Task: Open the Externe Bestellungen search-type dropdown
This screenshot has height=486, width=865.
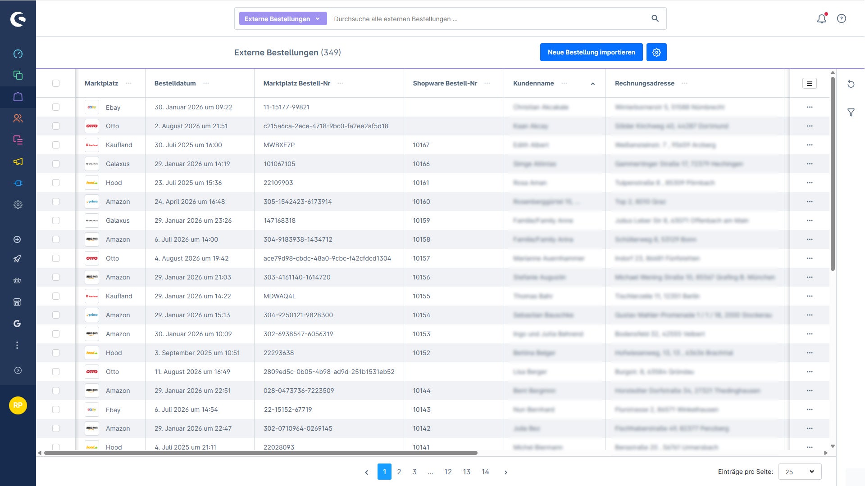Action: point(282,18)
